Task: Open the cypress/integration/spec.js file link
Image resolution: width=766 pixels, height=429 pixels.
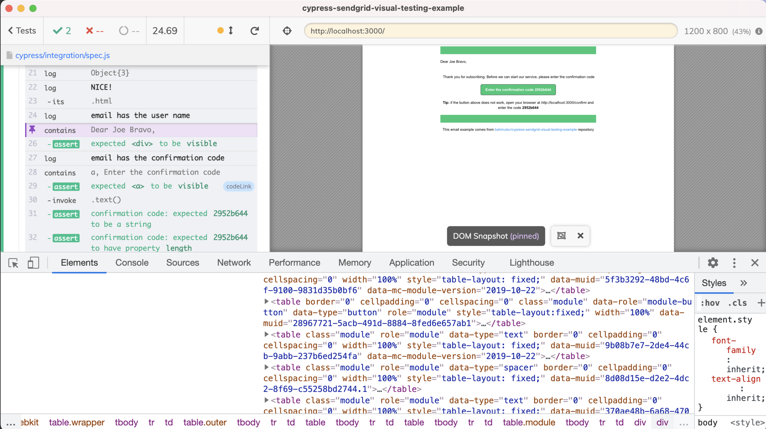Action: point(62,55)
